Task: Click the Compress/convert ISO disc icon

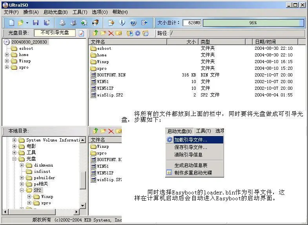Action: [84, 23]
